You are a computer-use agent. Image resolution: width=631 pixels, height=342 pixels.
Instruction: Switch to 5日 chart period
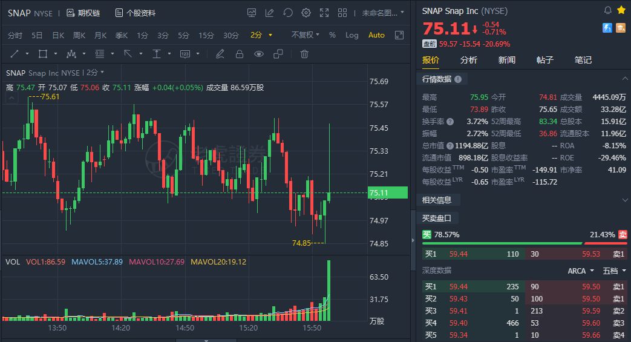[x=37, y=36]
